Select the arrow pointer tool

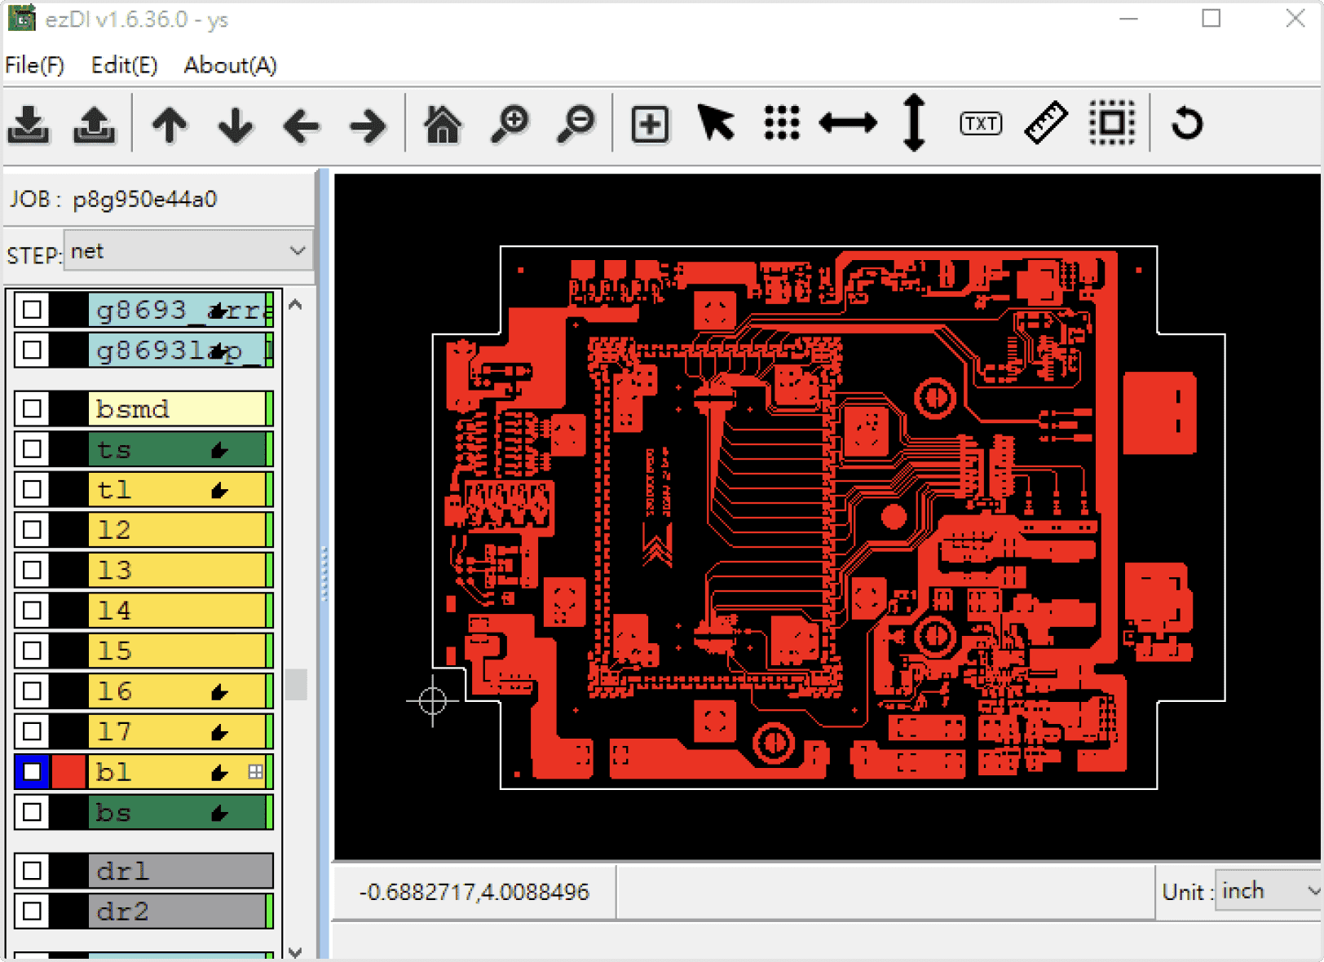[716, 123]
